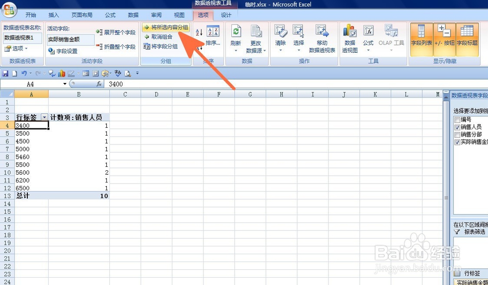Open the 行标签 filter dropdown

point(44,117)
